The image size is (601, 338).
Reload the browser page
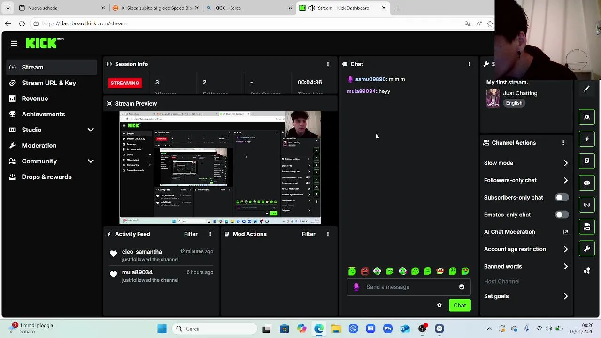(x=22, y=23)
